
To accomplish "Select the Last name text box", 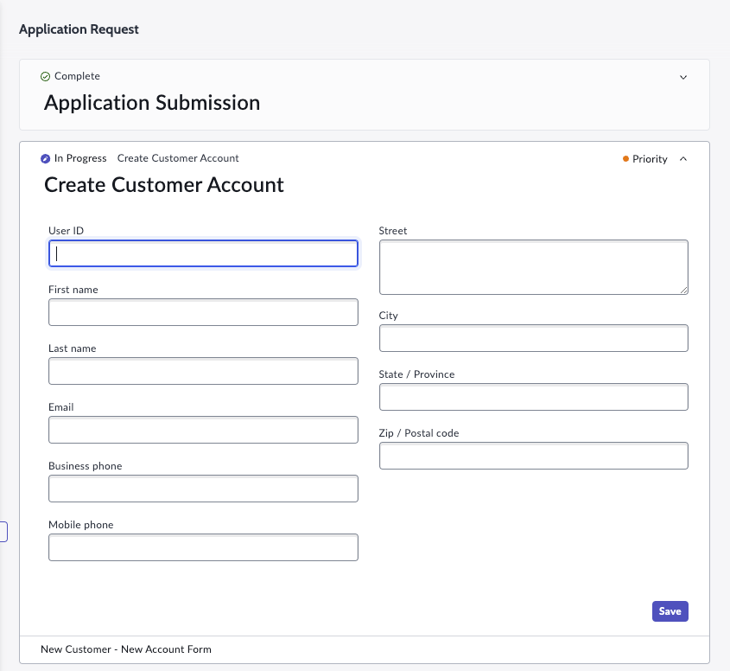I will tap(204, 371).
